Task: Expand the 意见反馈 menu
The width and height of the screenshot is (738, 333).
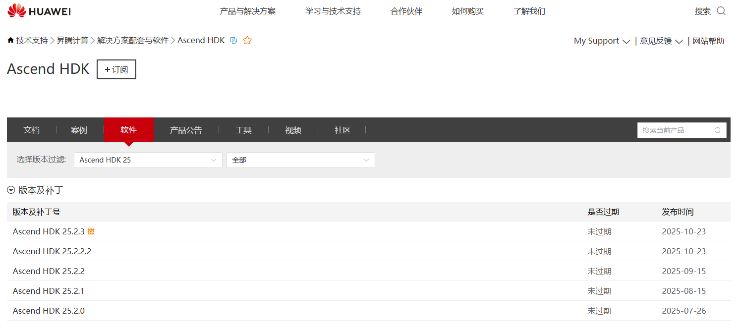Action: (661, 41)
